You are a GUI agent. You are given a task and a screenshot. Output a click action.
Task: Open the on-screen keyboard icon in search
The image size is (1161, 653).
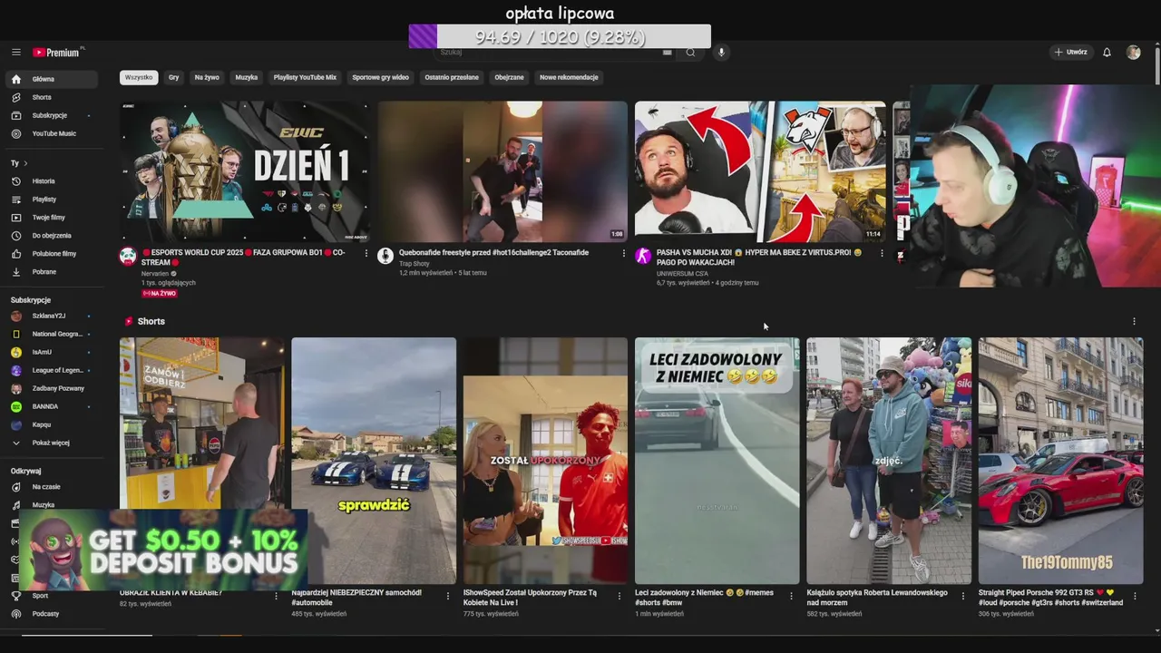coord(668,53)
